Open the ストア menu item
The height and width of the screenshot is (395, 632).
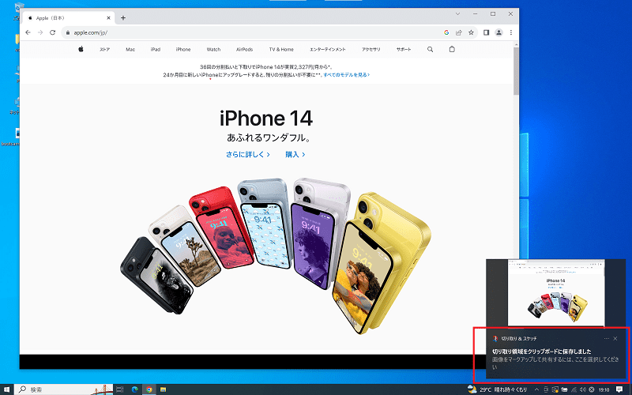[x=104, y=50]
